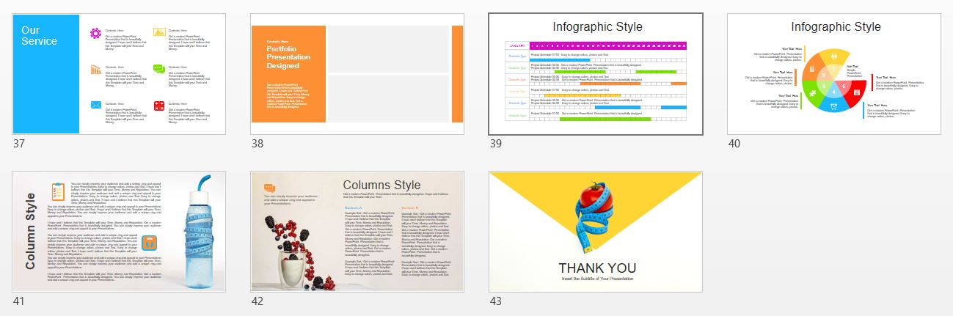The height and width of the screenshot is (316, 953).
Task: Select slide 43 'THANK YOU' thumbnail
Action: (596, 232)
